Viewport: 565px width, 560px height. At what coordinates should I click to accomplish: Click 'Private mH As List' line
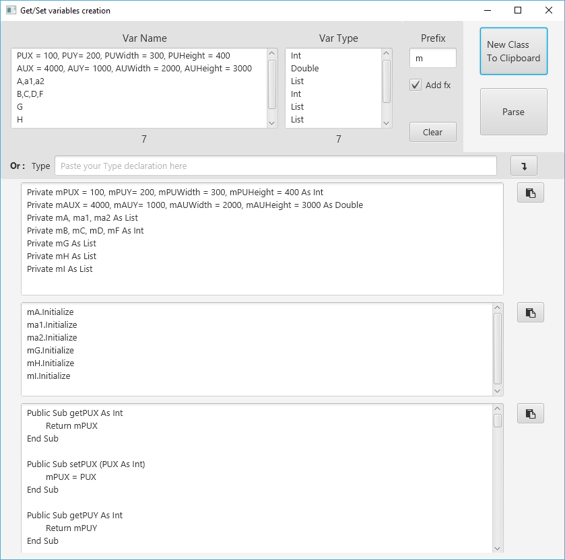[61, 256]
